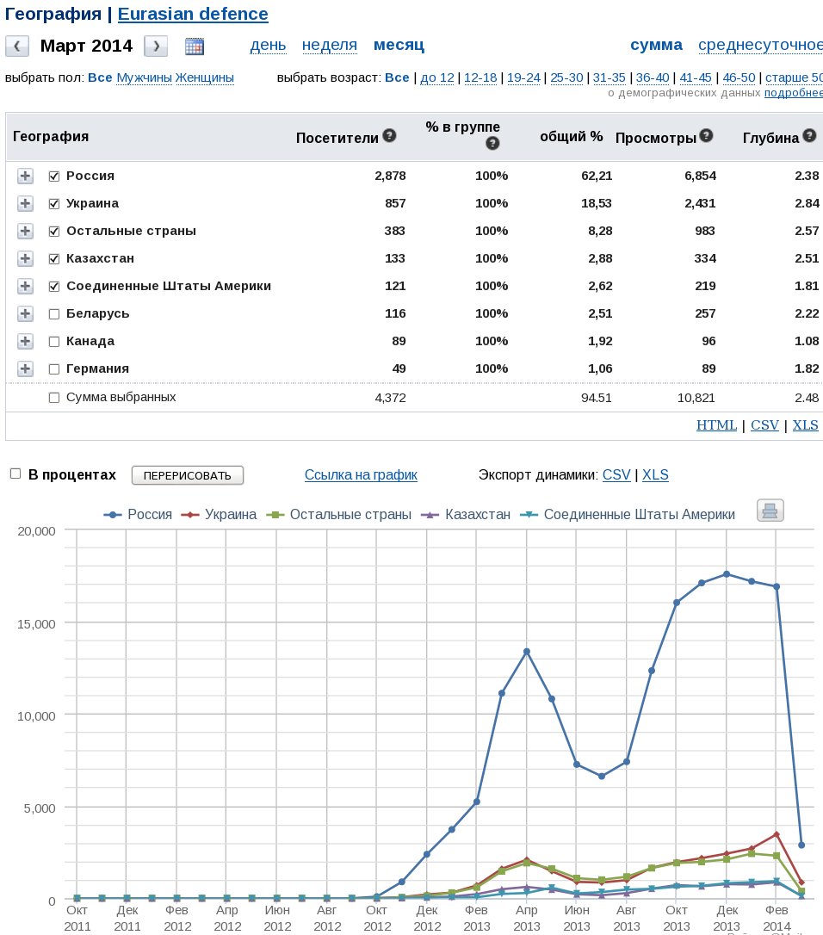Image resolution: width=823 pixels, height=935 pixels.
Task: Switch period to день
Action: [268, 46]
